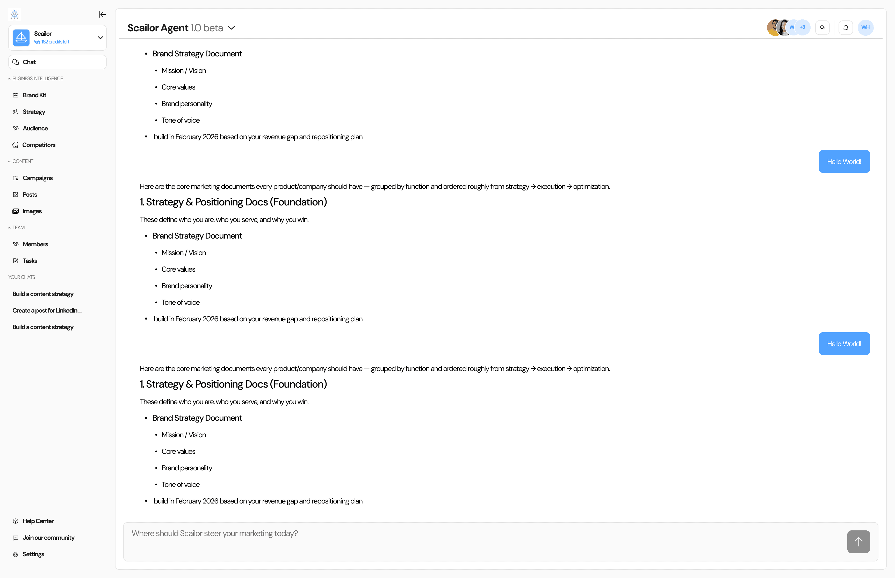Open the Scailor workspace switcher chevron
This screenshot has height=578, width=895.
coord(100,38)
